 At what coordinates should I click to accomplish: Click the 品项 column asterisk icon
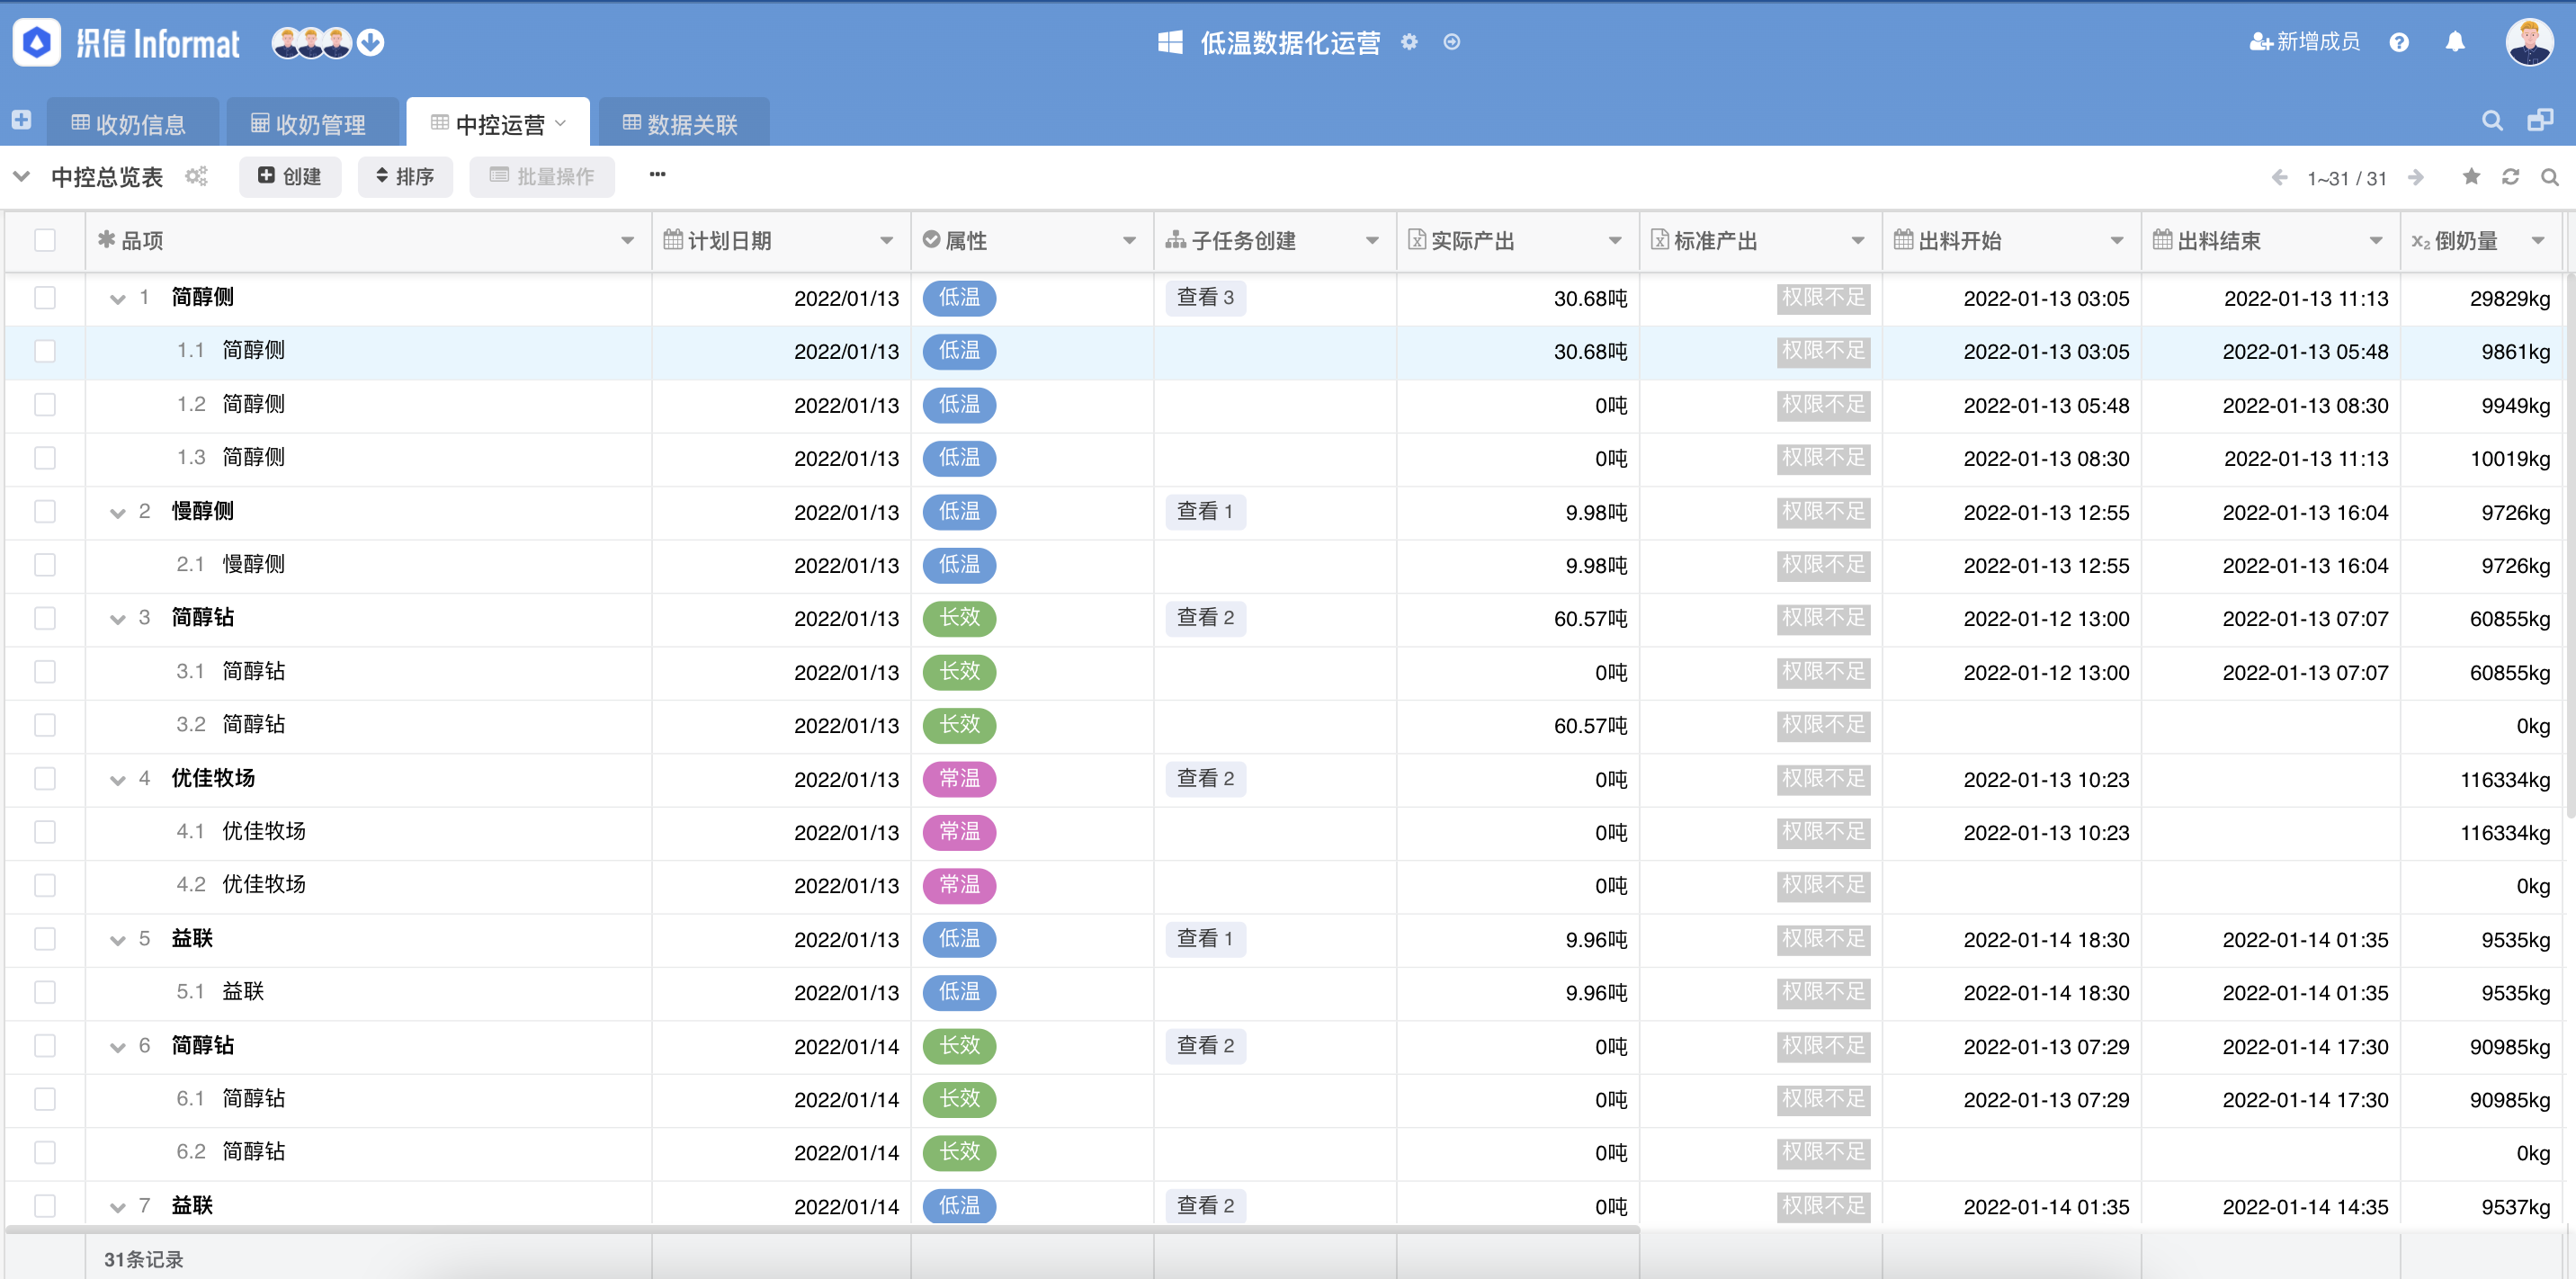tap(106, 240)
